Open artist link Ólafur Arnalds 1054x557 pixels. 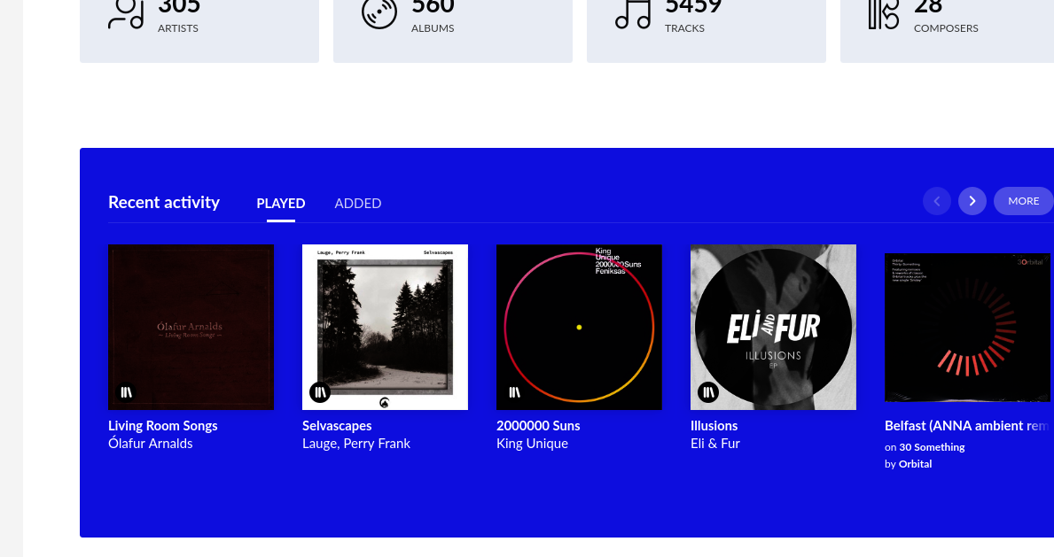click(151, 444)
